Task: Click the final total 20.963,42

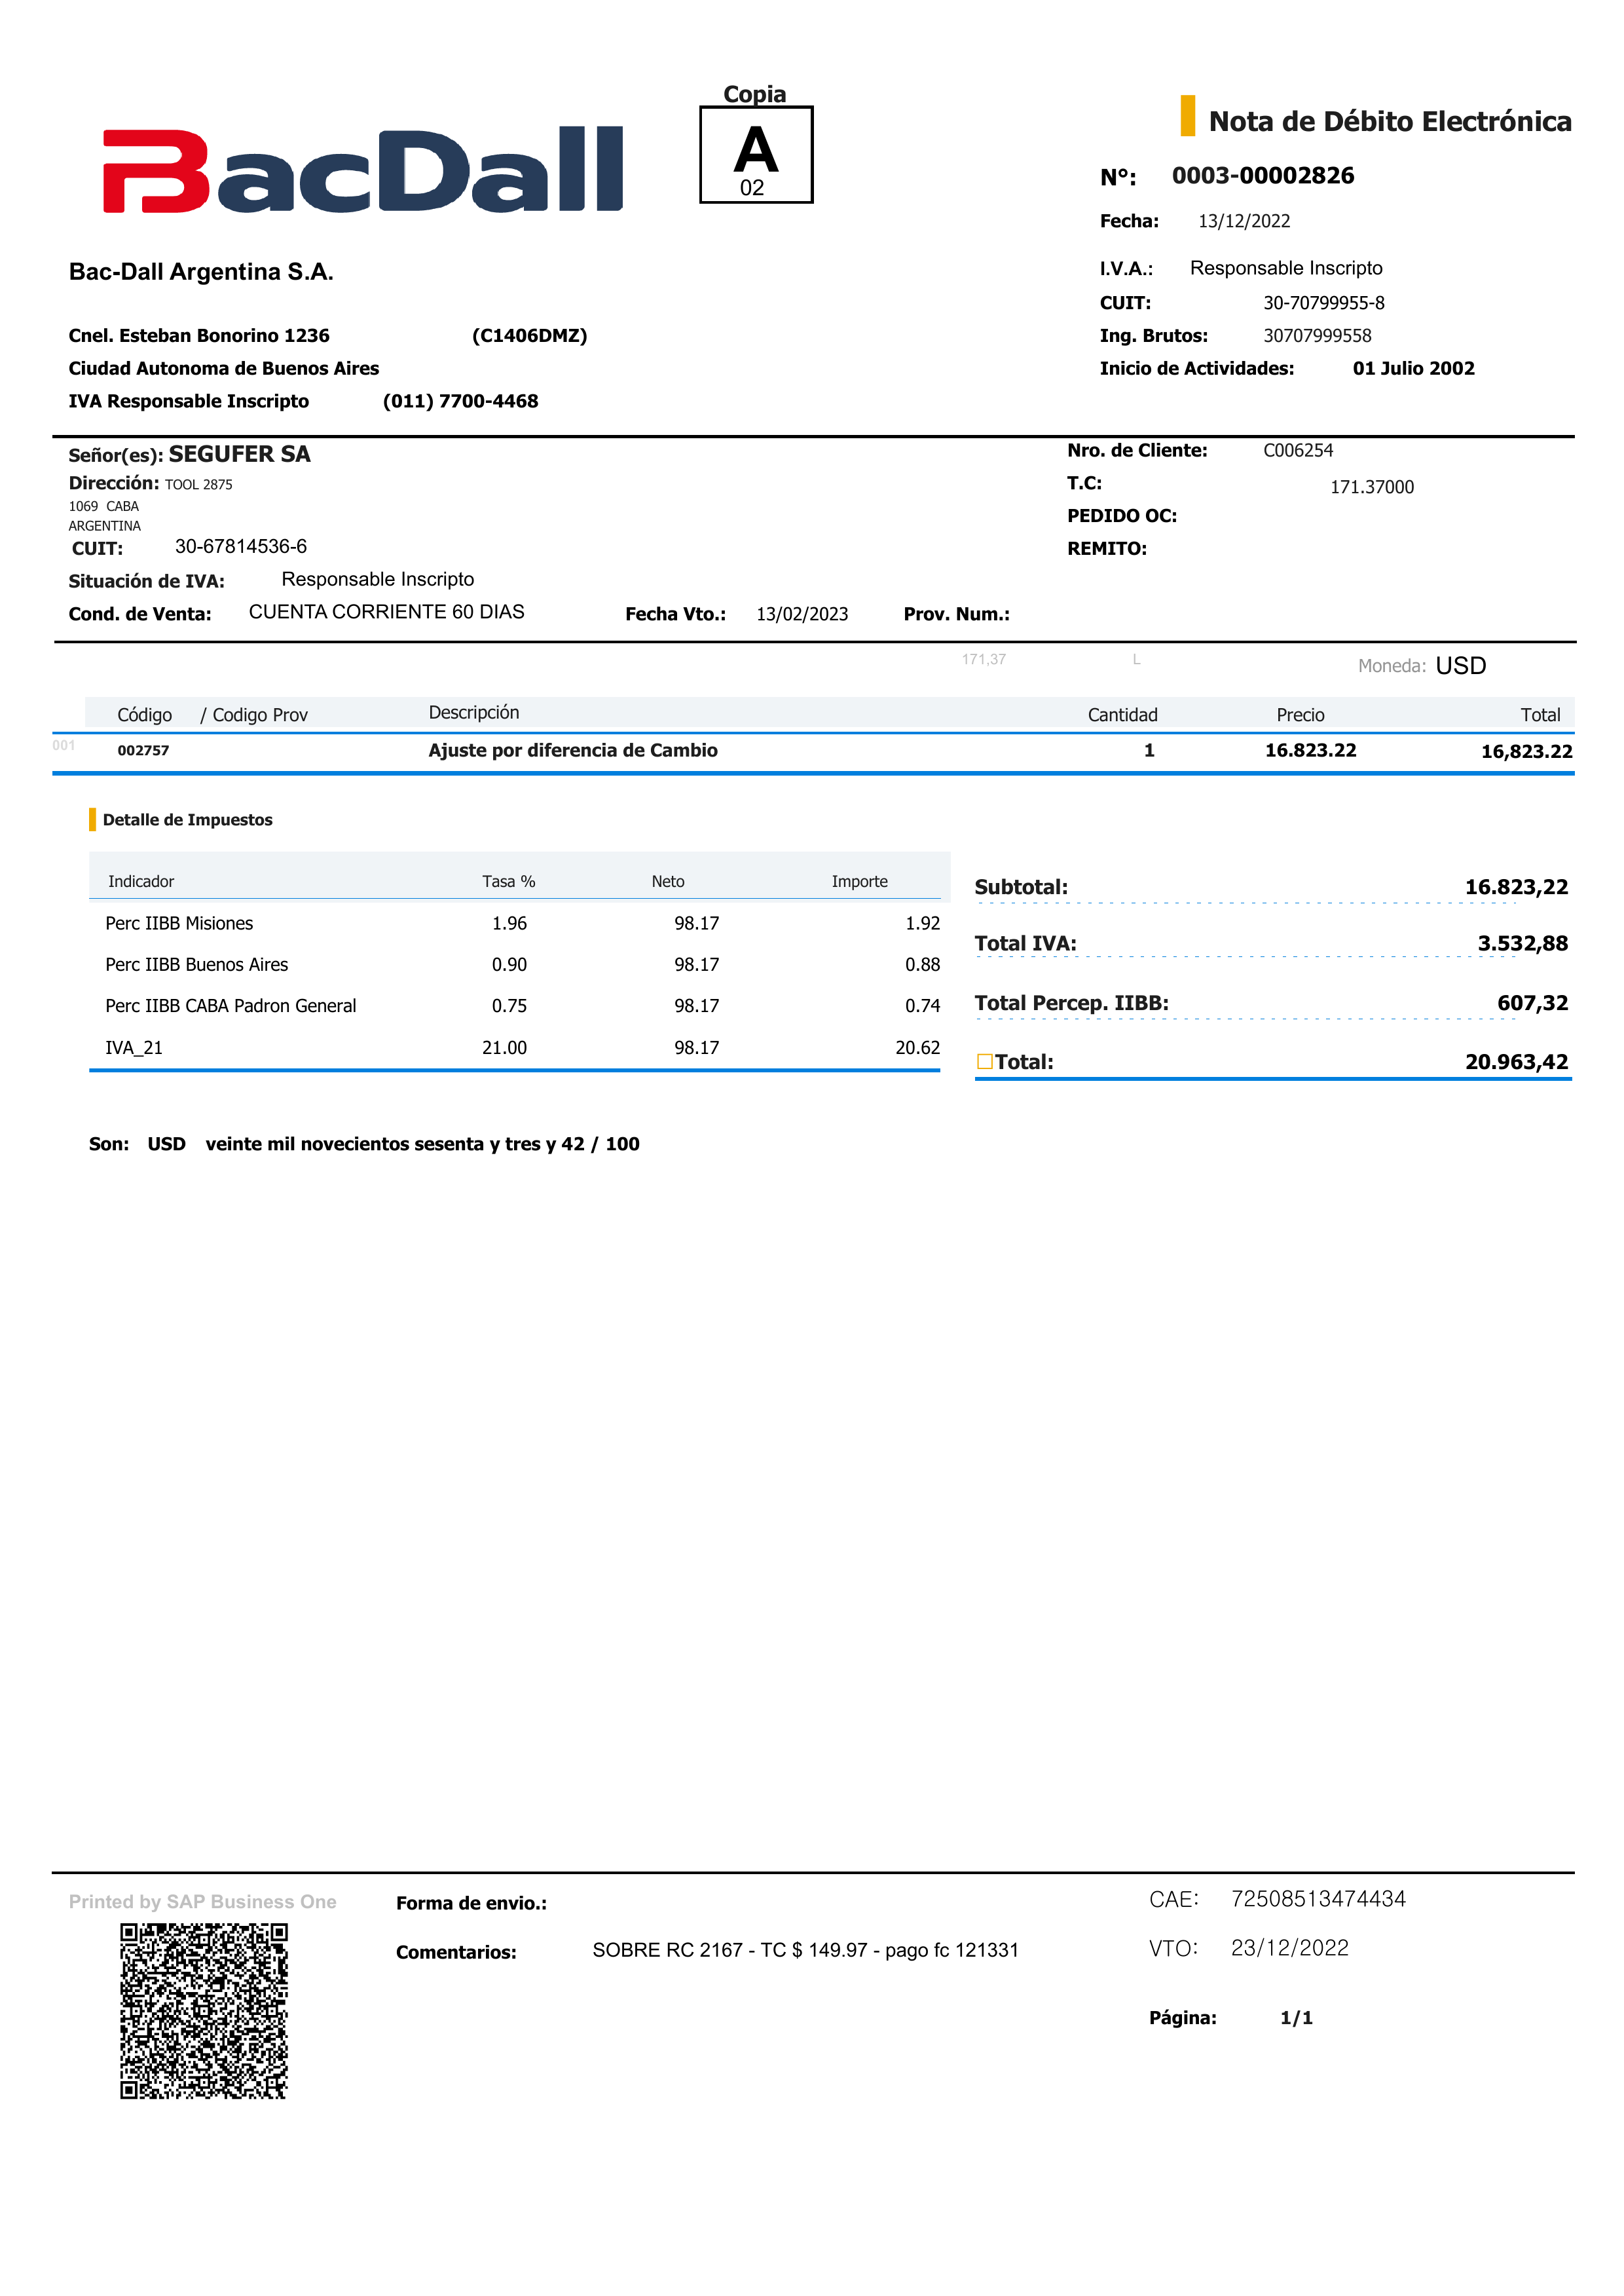Action: click(x=1516, y=1061)
